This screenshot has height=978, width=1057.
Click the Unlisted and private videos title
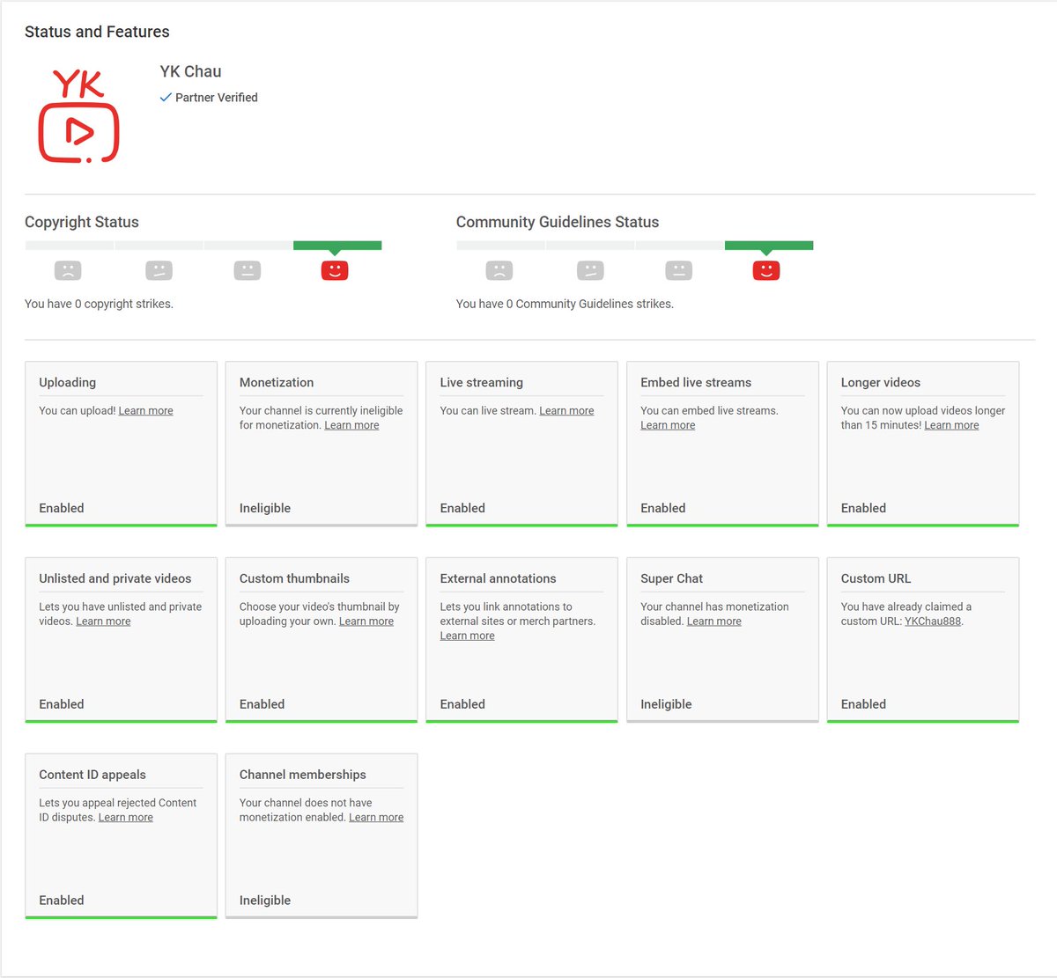pyautogui.click(x=115, y=579)
